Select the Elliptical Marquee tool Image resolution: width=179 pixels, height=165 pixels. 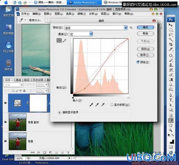point(171,30)
